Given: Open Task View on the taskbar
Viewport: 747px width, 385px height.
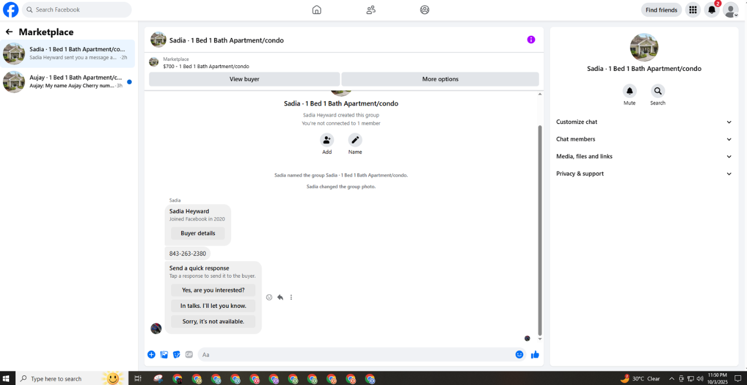Looking at the screenshot, I should click(x=138, y=378).
